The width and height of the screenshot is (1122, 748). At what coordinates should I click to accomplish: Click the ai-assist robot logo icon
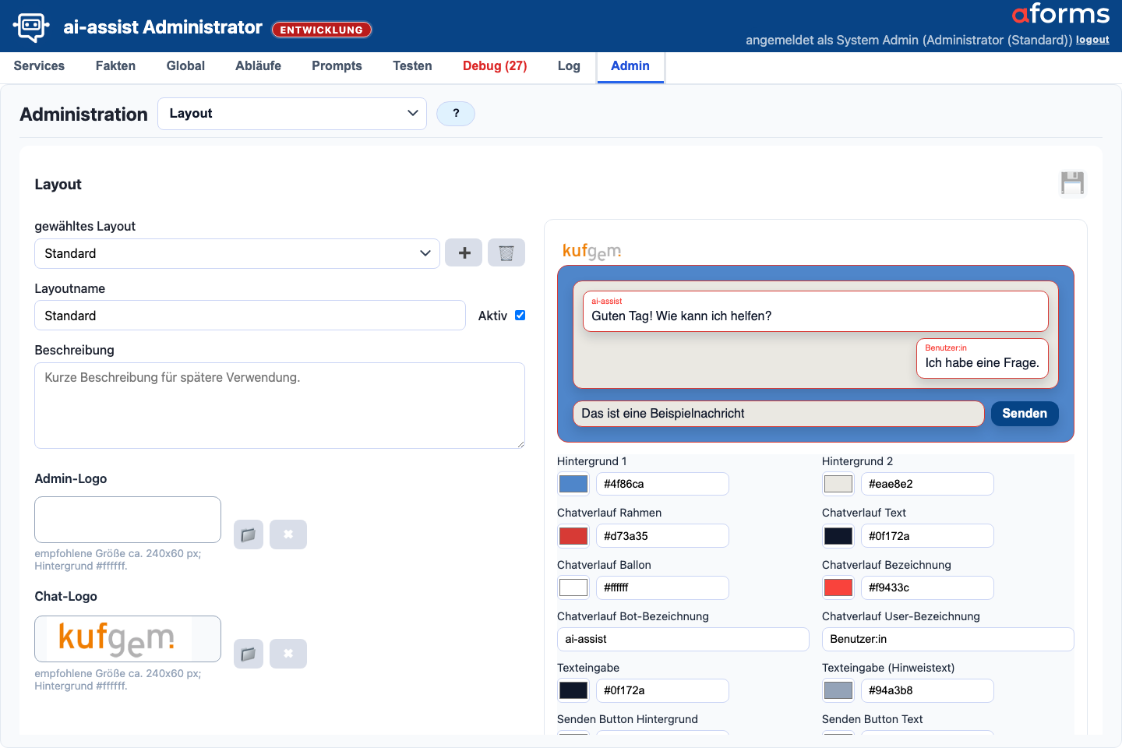31,26
